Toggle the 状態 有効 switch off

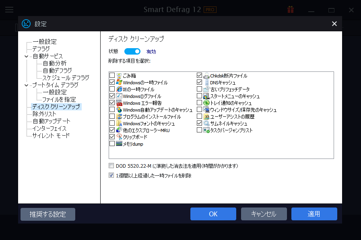pyautogui.click(x=132, y=51)
